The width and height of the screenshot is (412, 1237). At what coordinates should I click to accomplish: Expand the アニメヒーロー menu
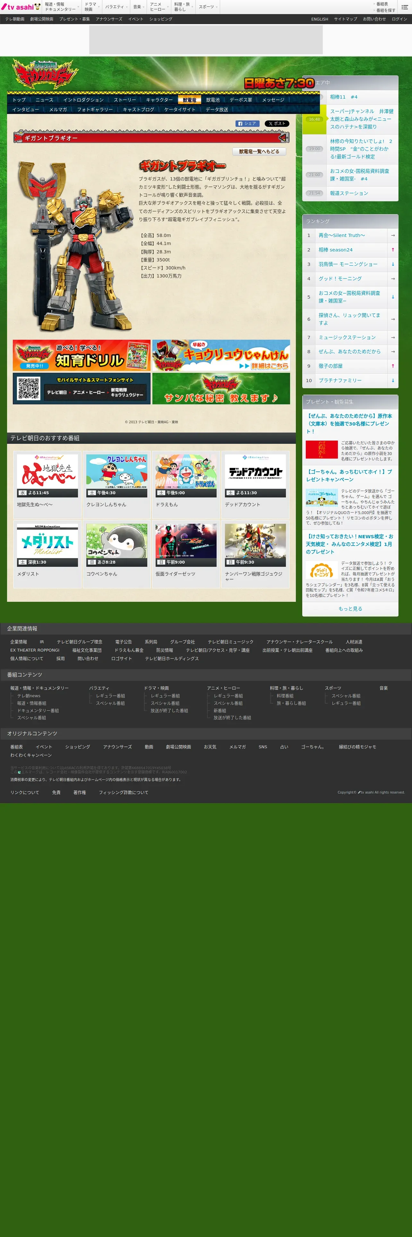159,7
